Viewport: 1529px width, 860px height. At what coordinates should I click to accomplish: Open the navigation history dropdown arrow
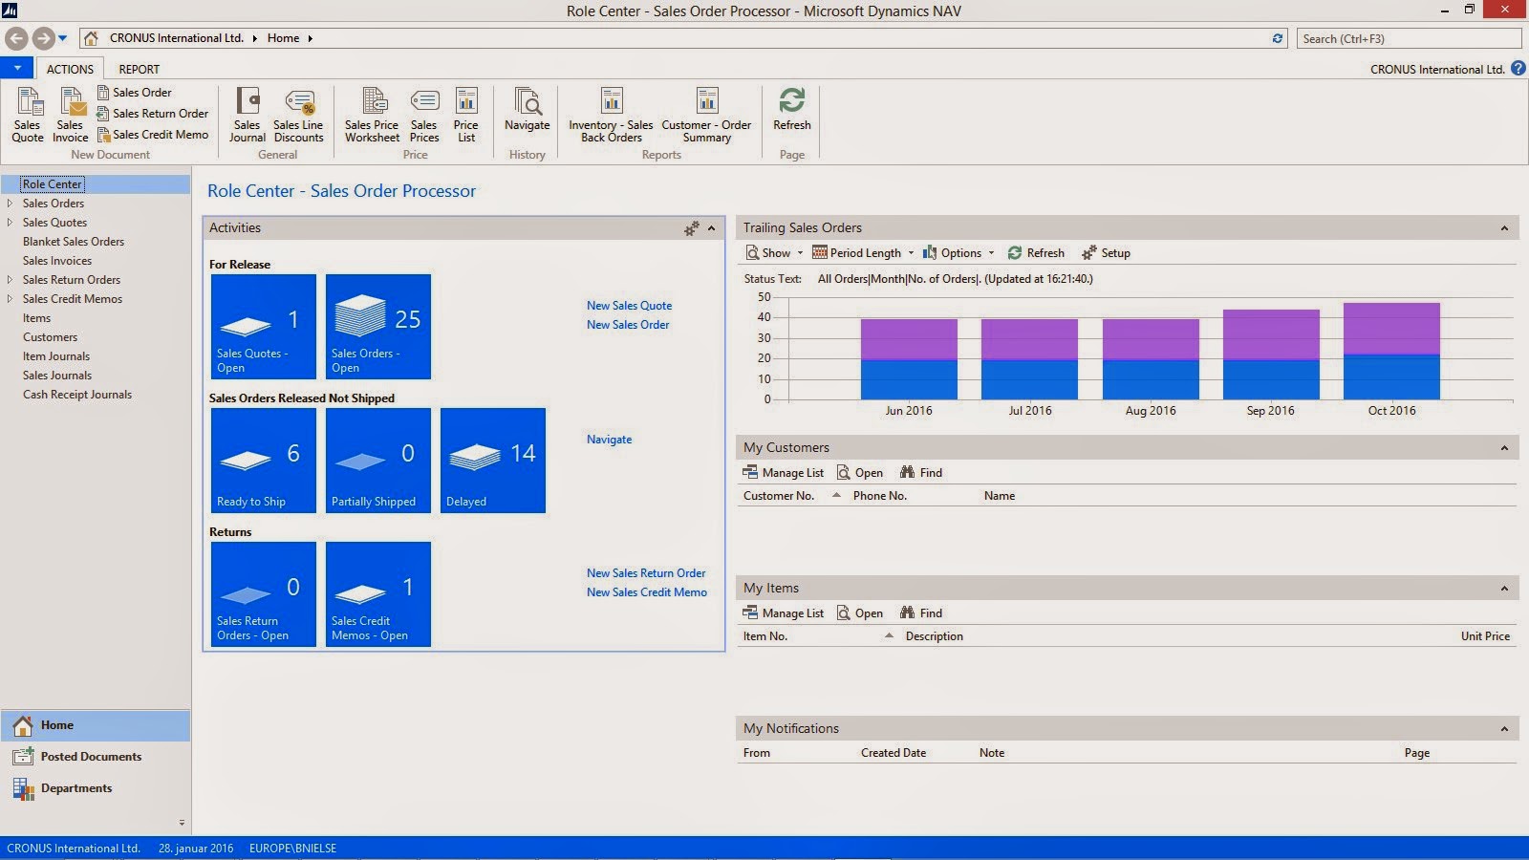(63, 38)
